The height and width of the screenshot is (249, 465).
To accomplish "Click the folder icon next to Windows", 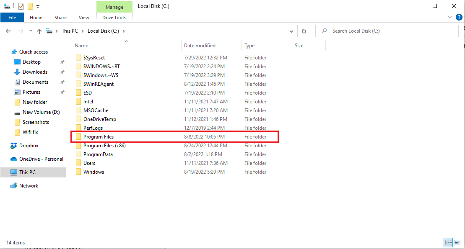I will click(78, 172).
